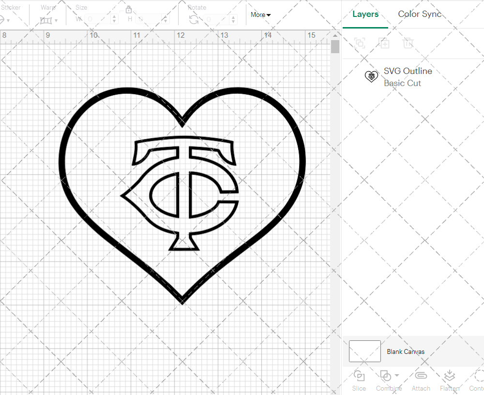This screenshot has height=395, width=484.
Task: Expand the Combine dropdown arrow
Action: click(x=397, y=375)
